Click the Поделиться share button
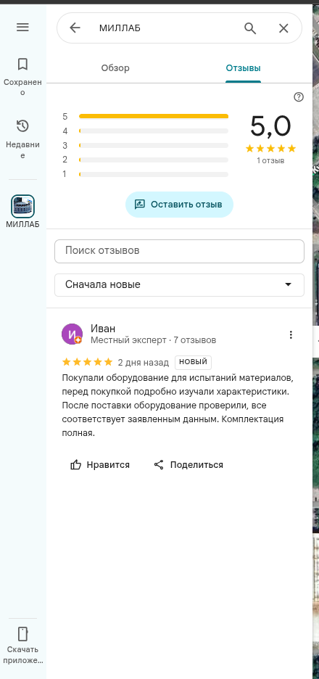The width and height of the screenshot is (319, 679). [188, 465]
